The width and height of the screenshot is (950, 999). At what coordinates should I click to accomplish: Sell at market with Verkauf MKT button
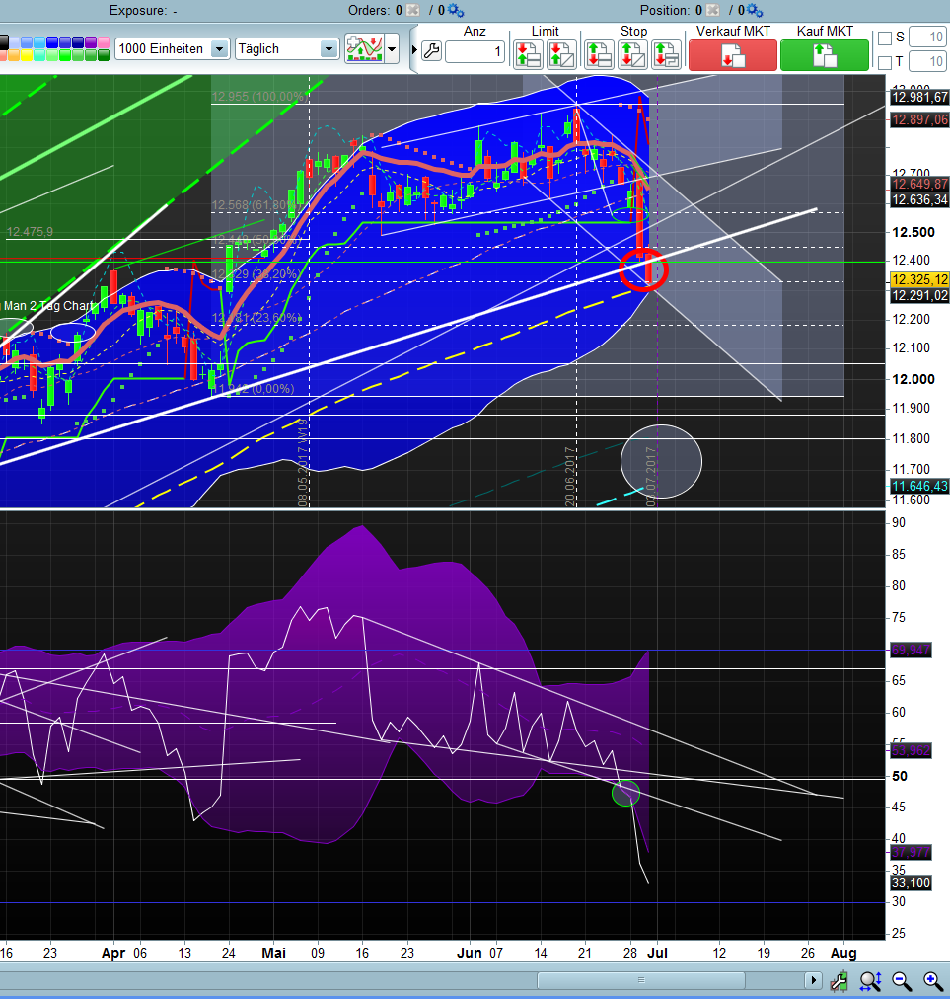coord(733,55)
